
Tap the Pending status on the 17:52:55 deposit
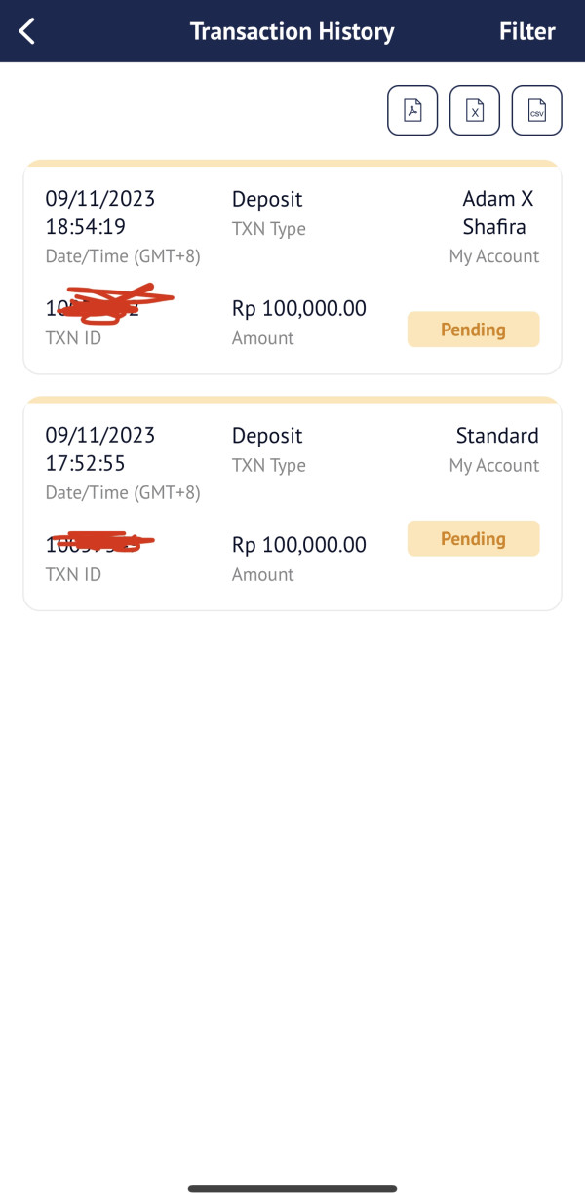(473, 539)
